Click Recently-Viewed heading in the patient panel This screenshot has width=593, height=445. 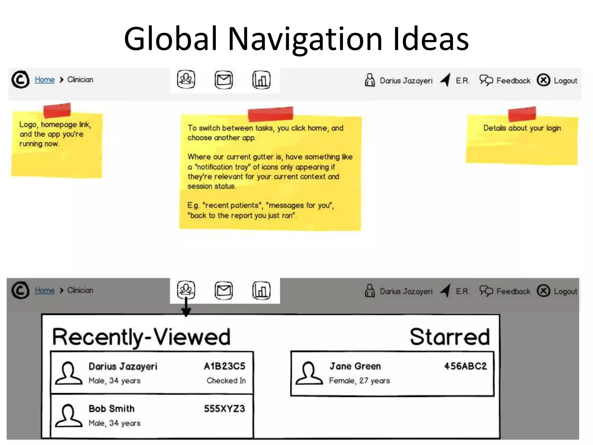tap(141, 337)
